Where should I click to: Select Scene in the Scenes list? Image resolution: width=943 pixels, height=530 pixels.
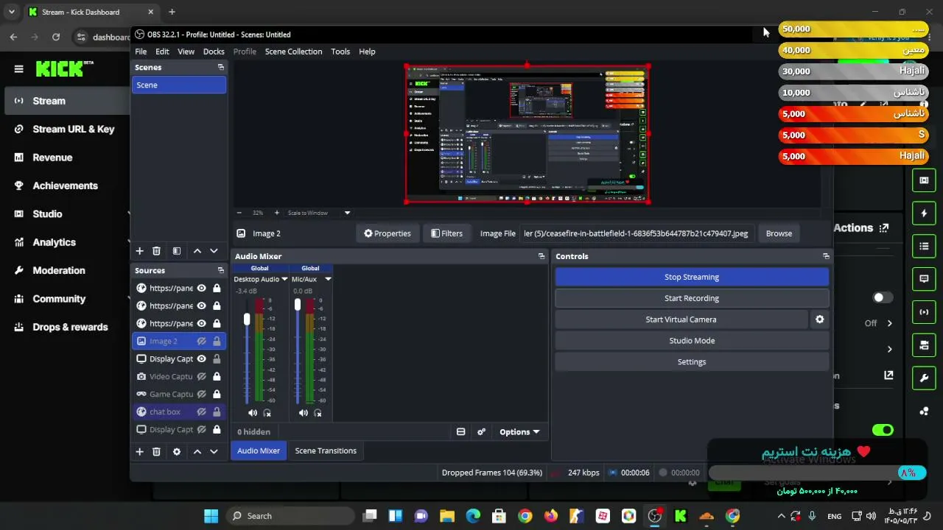click(179, 85)
